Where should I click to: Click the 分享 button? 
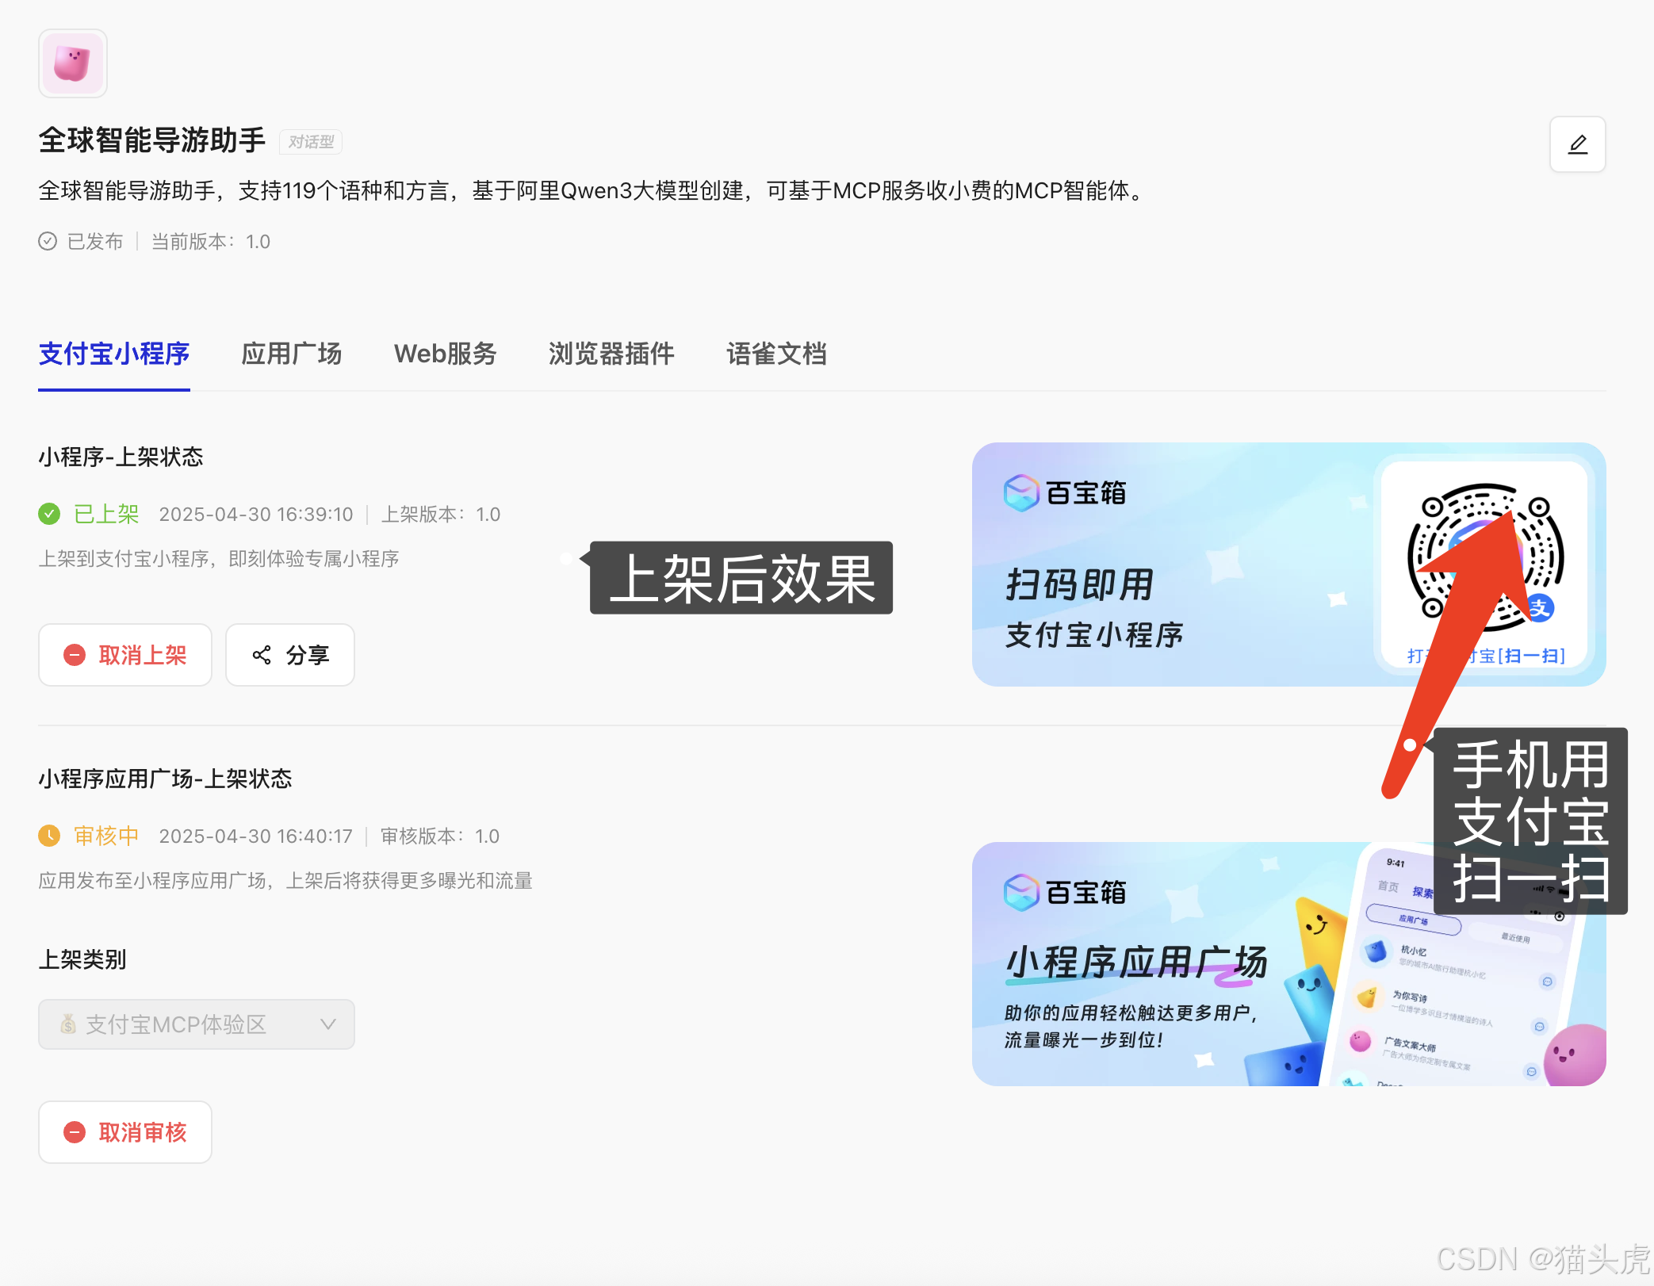click(x=289, y=655)
